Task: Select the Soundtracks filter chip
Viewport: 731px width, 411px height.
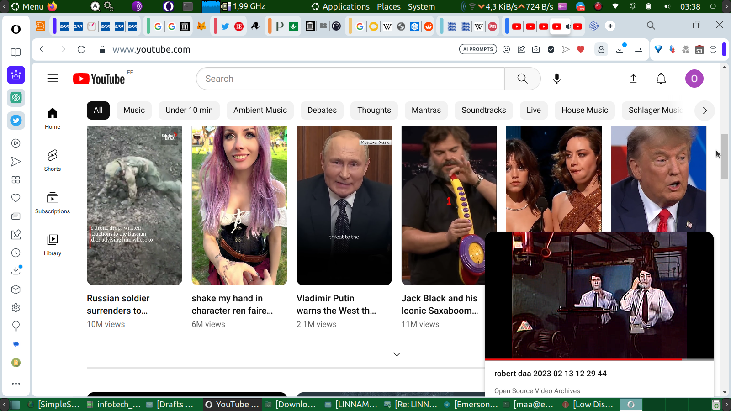Action: (x=484, y=111)
